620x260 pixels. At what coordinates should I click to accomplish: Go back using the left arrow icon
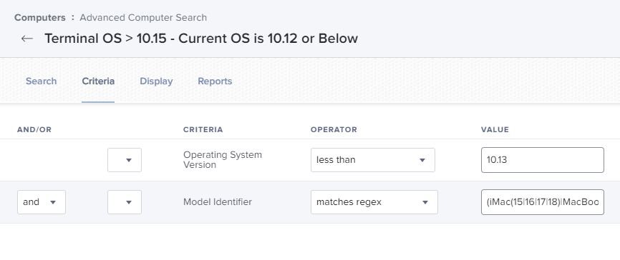(x=27, y=39)
